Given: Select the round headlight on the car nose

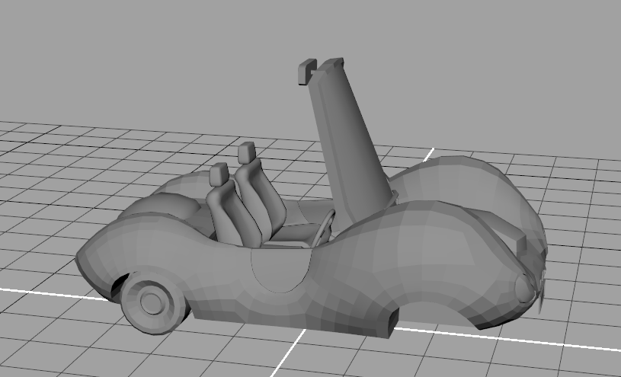Looking at the screenshot, I should pyautogui.click(x=525, y=289).
